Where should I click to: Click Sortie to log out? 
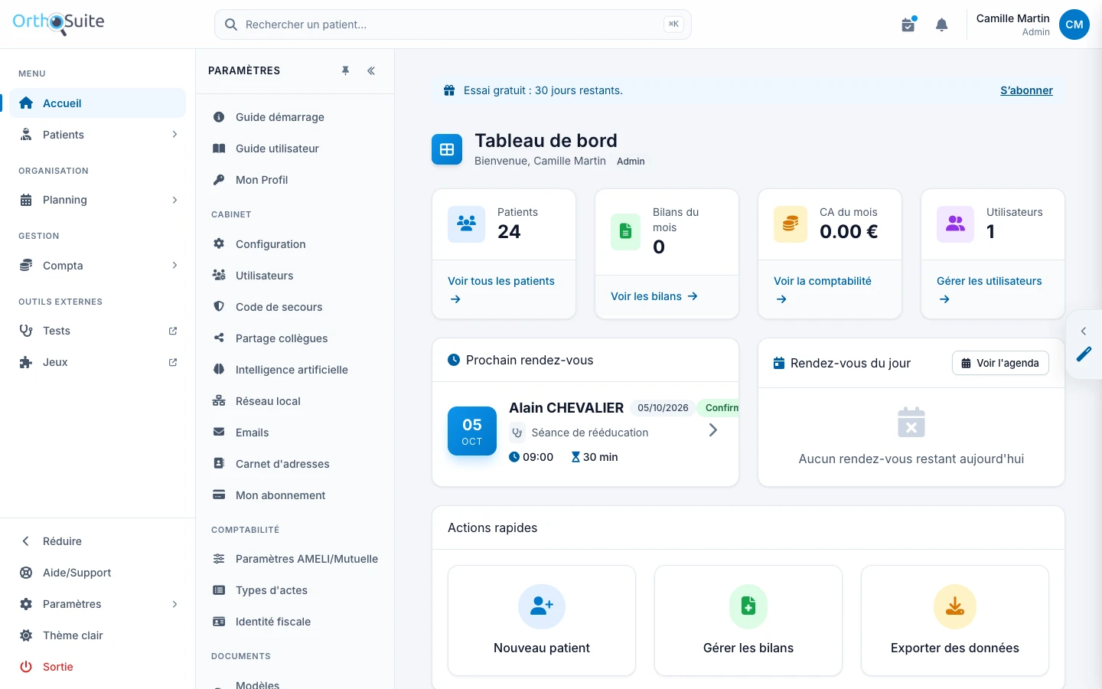(x=98, y=667)
